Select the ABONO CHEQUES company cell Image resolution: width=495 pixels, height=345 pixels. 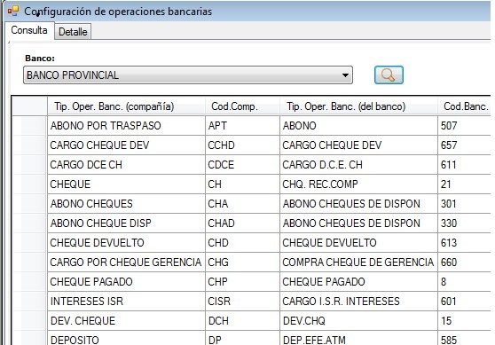(126, 204)
